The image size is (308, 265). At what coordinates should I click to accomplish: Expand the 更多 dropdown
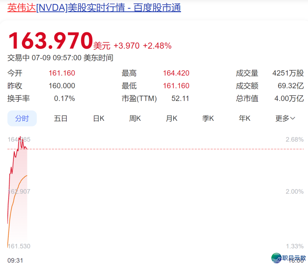point(285,118)
